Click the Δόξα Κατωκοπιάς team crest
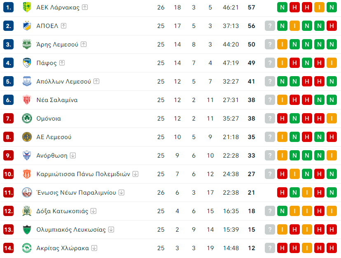 (x=27, y=211)
